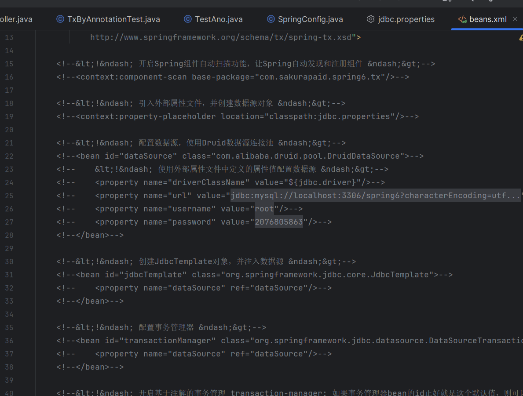
Task: Click the comment about 创建JdbcTemplate对象
Action: 206,262
